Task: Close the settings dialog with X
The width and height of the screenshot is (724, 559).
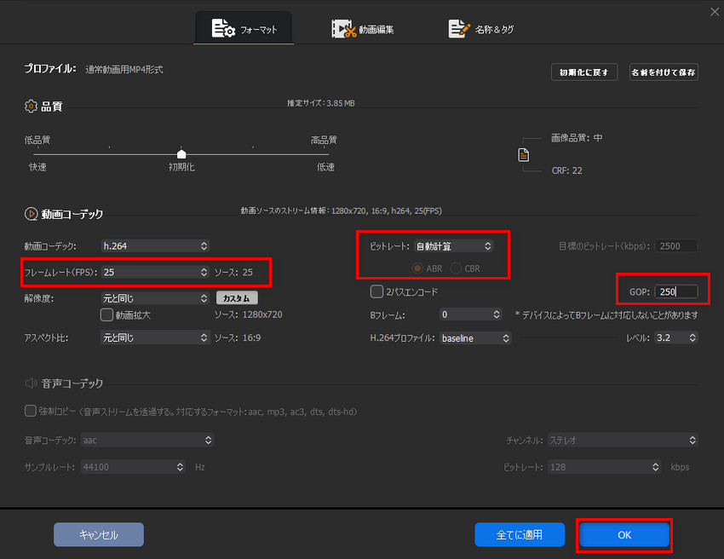Action: tap(714, 11)
